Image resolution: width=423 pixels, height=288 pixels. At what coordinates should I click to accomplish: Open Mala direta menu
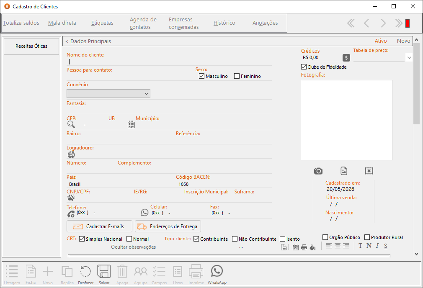[62, 23]
